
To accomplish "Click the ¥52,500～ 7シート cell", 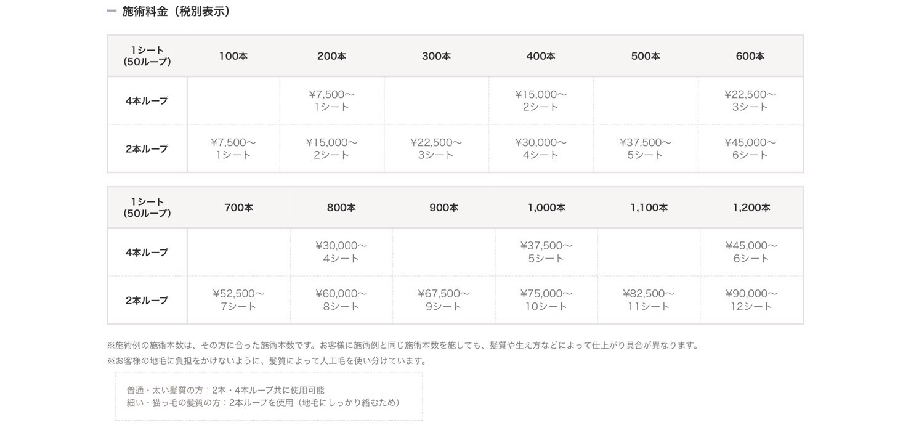I will (x=238, y=300).
